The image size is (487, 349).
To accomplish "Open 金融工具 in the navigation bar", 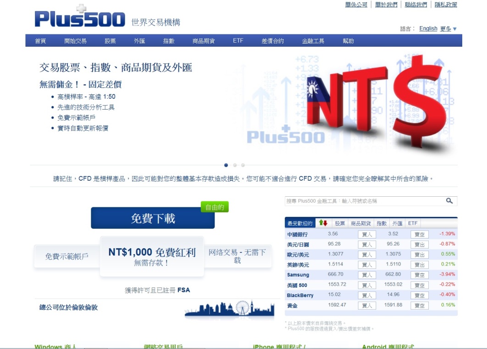I will (313, 41).
